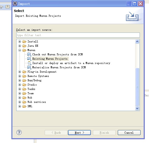Image resolution: width=149 pixels, height=143 pixels.
Task: Select the Maven folder label
Action: (x=31, y=50)
